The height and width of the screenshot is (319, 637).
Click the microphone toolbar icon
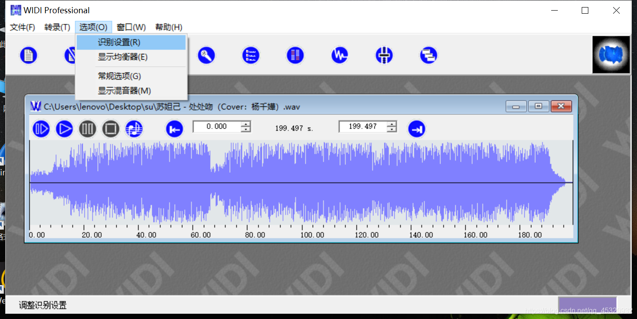206,55
